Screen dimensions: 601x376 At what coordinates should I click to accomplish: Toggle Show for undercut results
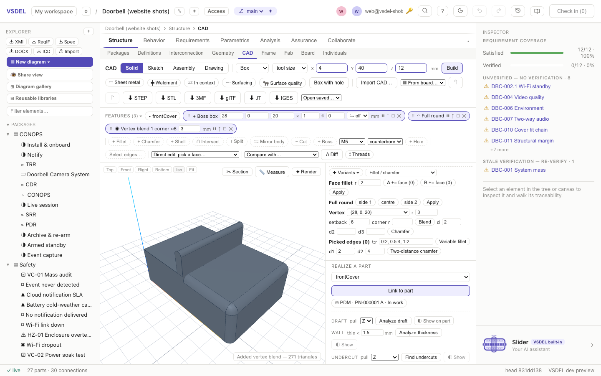point(457,357)
